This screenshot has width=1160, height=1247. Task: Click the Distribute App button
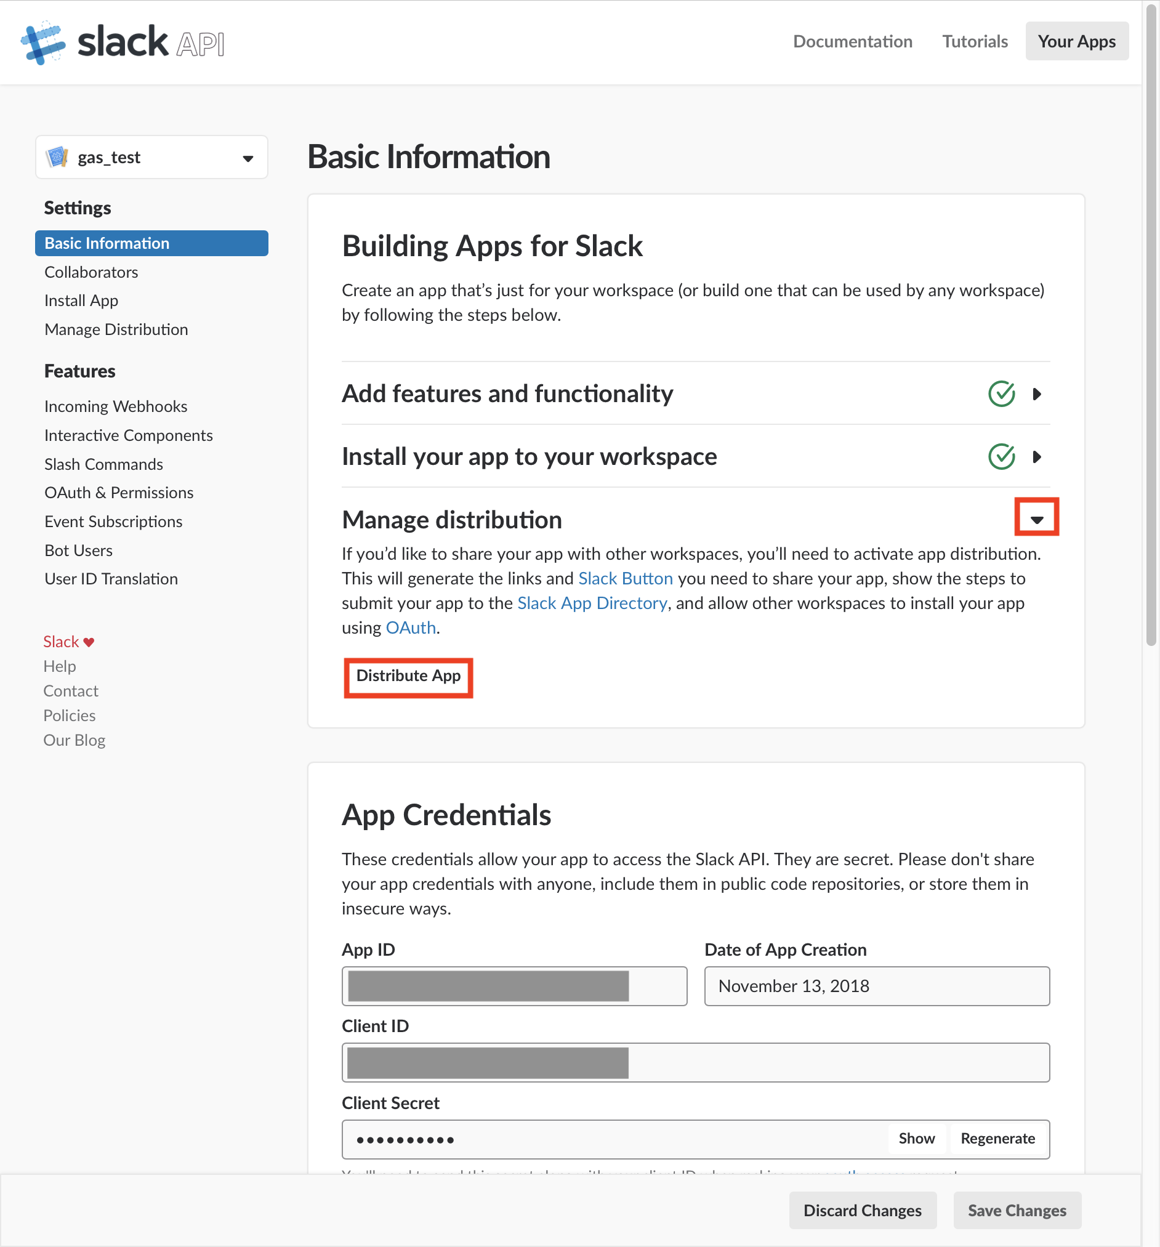point(408,677)
